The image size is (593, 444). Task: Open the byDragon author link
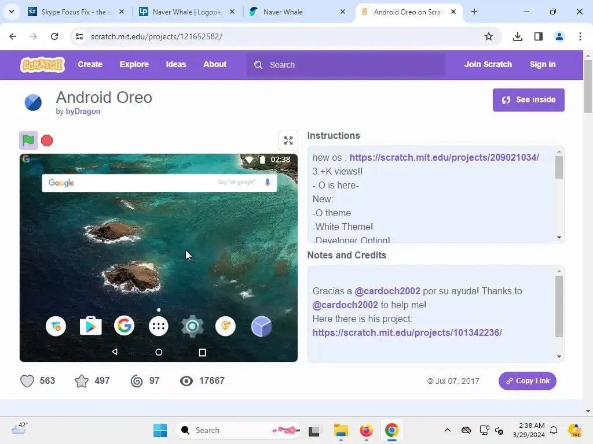(83, 112)
